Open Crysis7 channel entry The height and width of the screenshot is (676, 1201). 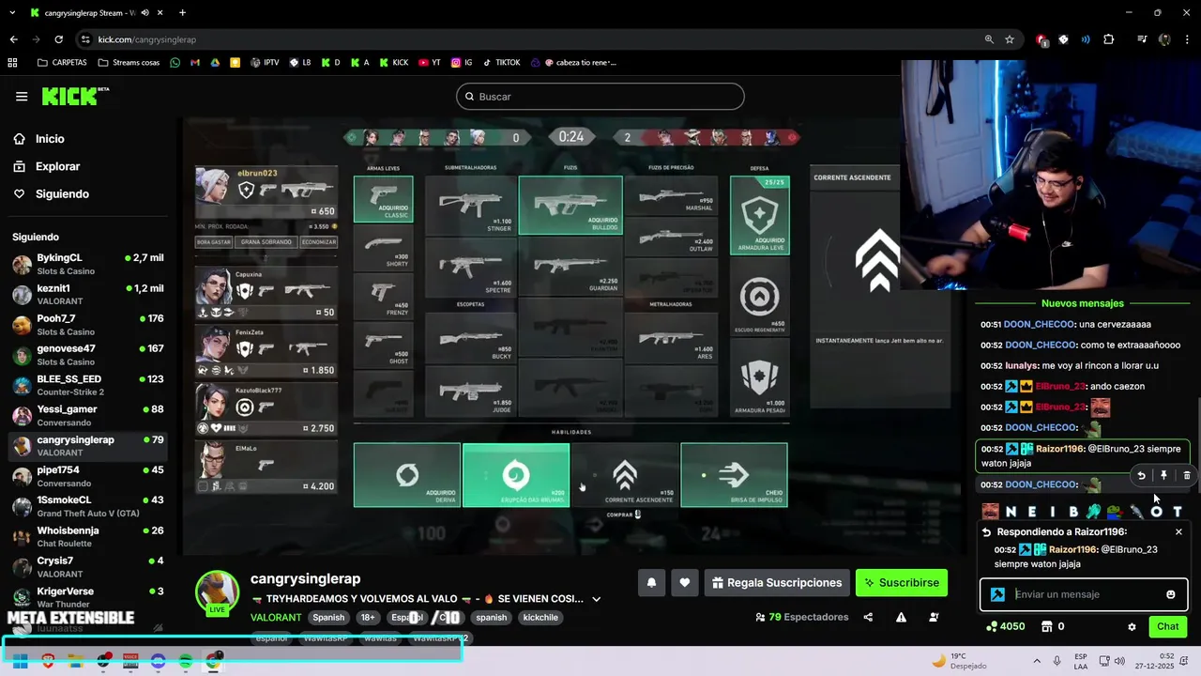[x=87, y=566]
